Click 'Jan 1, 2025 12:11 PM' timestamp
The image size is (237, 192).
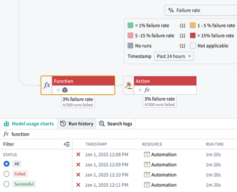point(107,185)
